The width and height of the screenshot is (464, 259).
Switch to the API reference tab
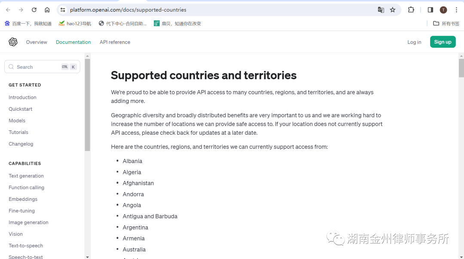[115, 42]
